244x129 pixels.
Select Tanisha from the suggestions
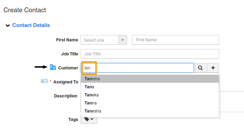pyautogui.click(x=150, y=79)
